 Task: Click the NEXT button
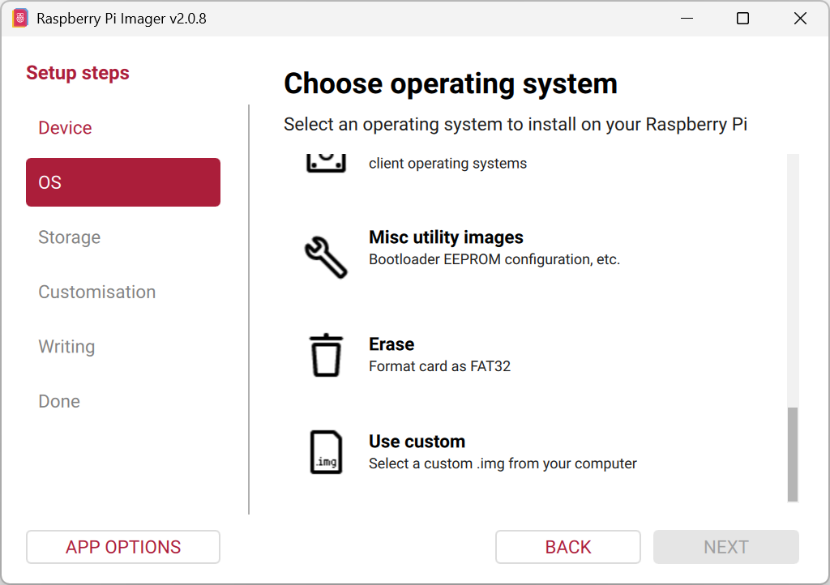point(725,547)
